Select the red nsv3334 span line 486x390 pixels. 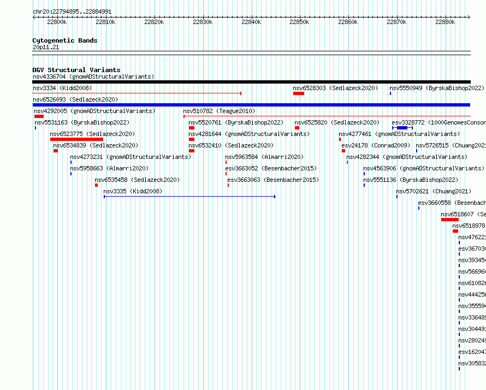[137, 93]
